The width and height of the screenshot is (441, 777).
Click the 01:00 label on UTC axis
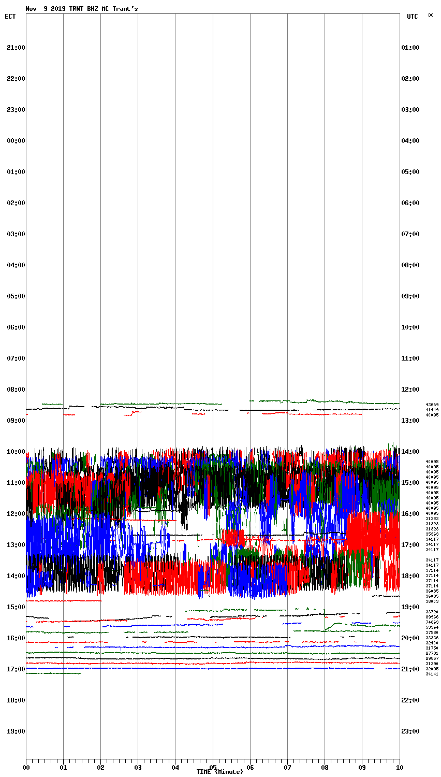click(410, 48)
